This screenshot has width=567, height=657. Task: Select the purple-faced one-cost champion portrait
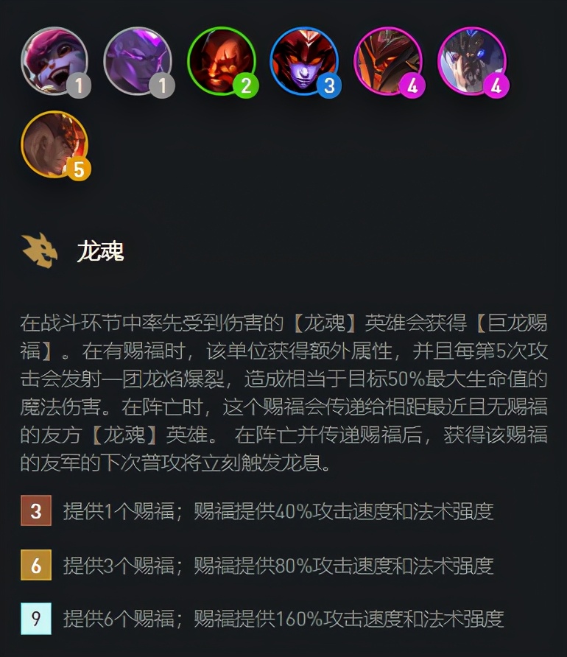click(138, 61)
